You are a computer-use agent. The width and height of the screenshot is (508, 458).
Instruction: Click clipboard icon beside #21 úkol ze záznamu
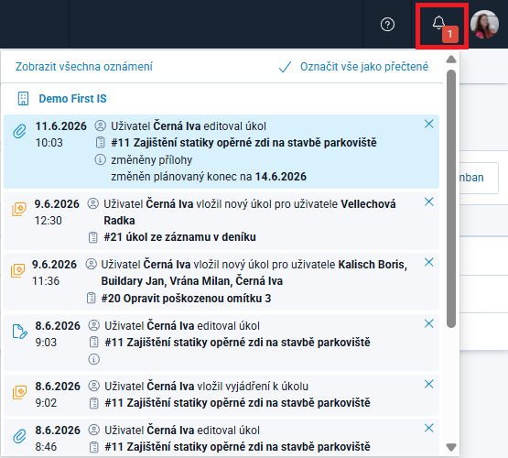(93, 237)
